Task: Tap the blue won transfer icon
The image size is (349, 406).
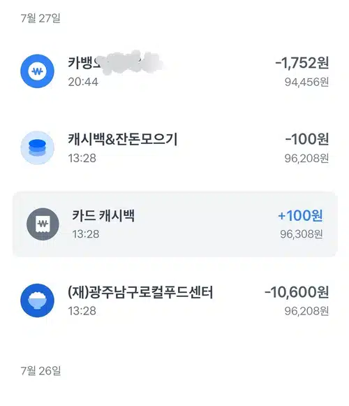Action: point(37,71)
